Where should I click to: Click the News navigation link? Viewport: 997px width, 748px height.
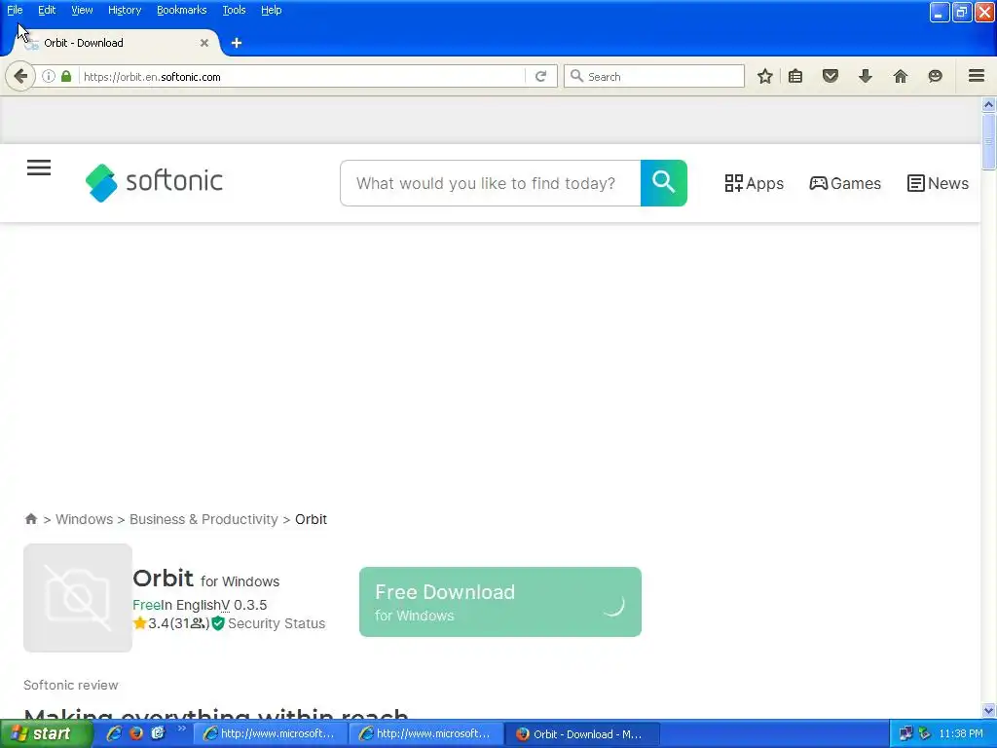click(x=938, y=183)
